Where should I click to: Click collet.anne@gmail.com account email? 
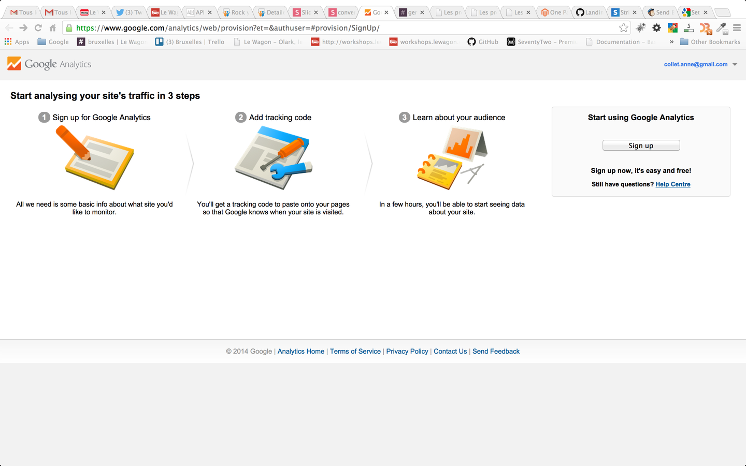(x=696, y=65)
